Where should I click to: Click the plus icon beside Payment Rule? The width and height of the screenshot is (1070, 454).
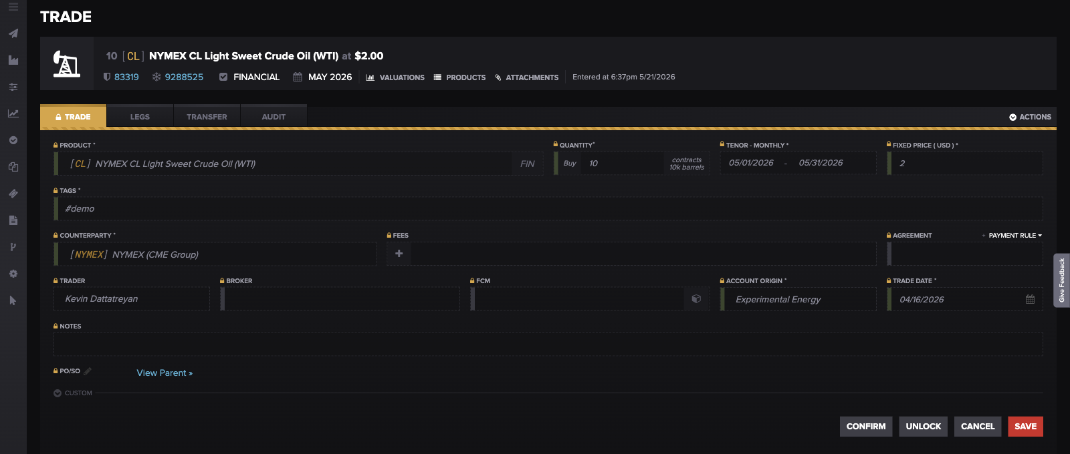[x=984, y=236]
